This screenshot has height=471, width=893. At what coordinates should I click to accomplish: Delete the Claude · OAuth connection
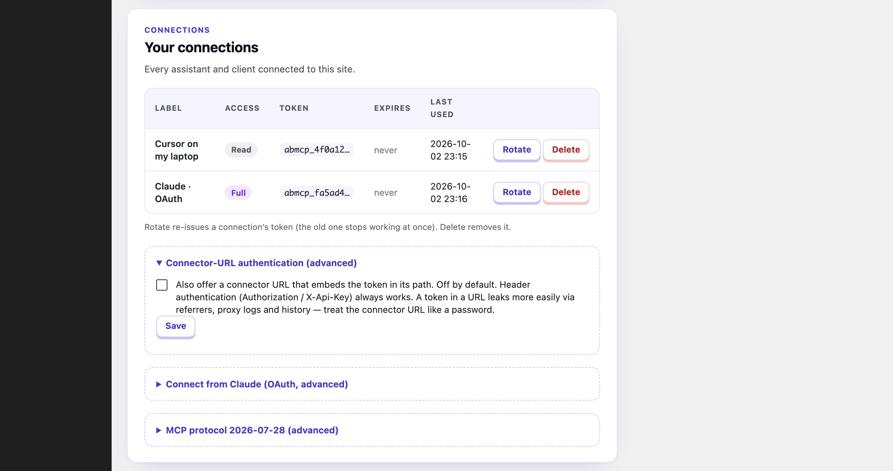(x=566, y=193)
